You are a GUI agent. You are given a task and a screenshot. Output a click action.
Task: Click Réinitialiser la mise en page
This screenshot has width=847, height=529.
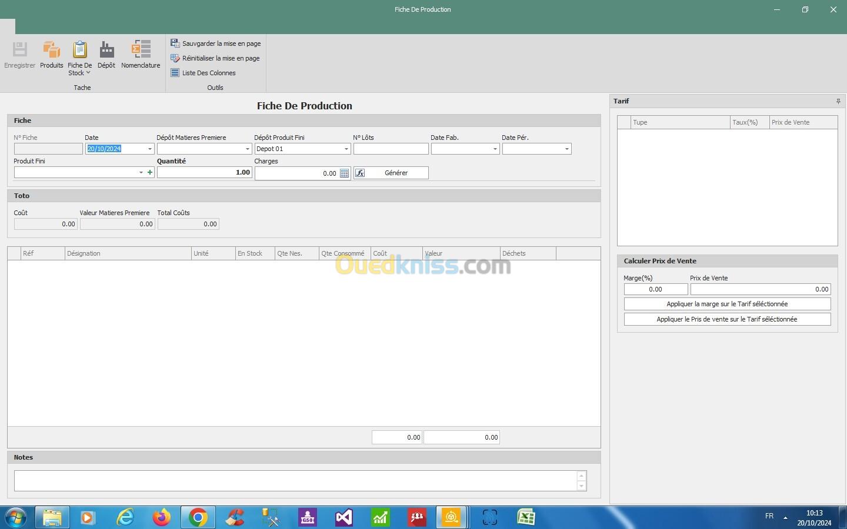click(215, 58)
